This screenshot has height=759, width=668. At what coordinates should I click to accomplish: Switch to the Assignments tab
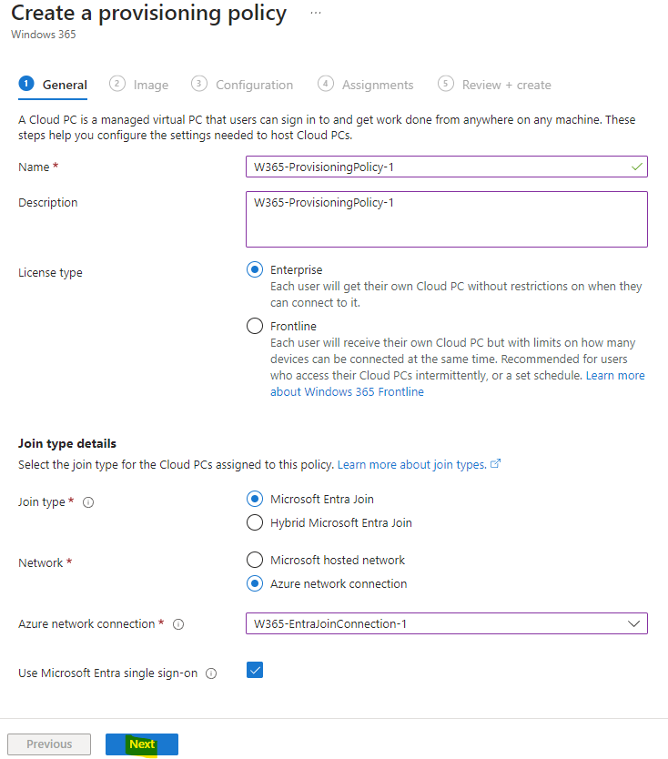coord(366,85)
